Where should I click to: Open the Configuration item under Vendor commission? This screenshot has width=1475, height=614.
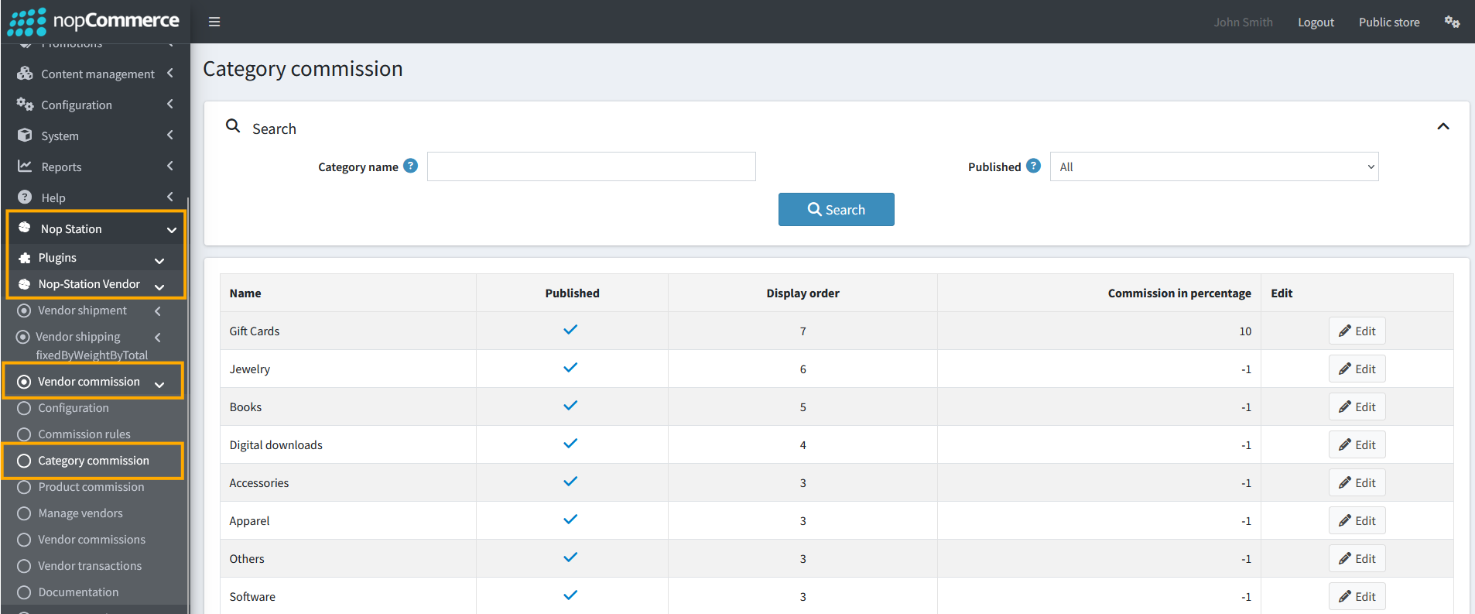(74, 408)
